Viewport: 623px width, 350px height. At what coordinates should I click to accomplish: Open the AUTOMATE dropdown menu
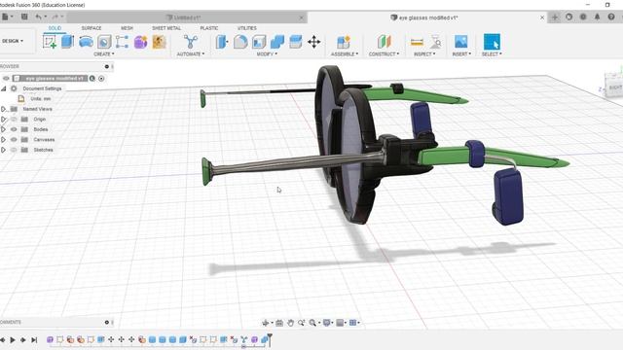tap(191, 54)
